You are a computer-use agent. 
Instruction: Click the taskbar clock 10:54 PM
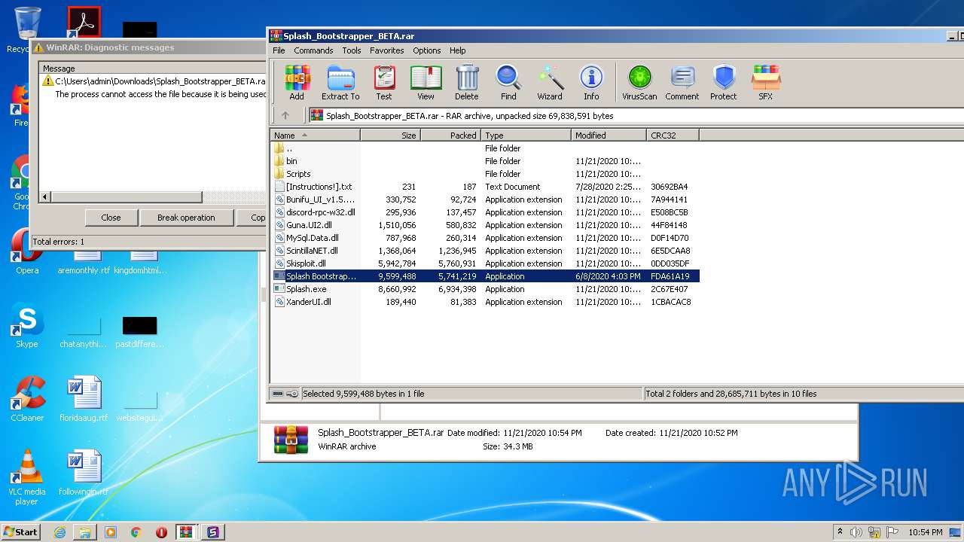tap(925, 532)
